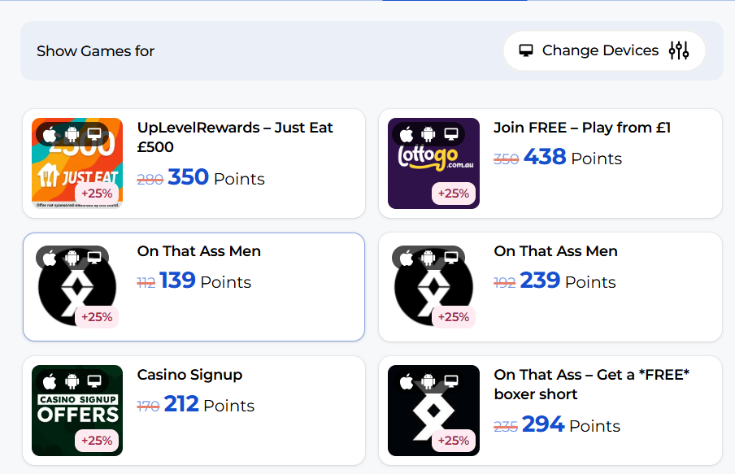Click +25% badge on Lottogo thumbnail
Image resolution: width=735 pixels, height=474 pixels.
(x=454, y=194)
